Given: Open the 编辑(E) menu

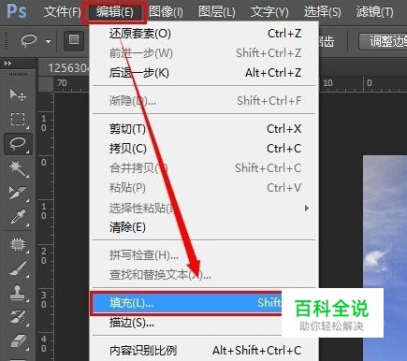Looking at the screenshot, I should pyautogui.click(x=114, y=12).
